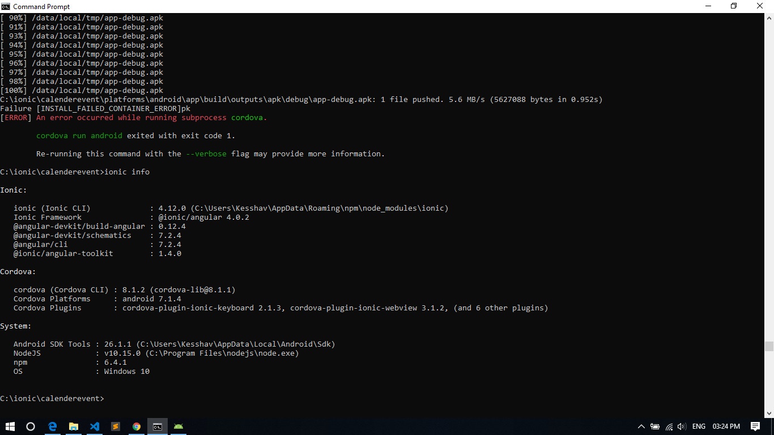The image size is (774, 435).
Task: Minimize the Command Prompt window
Action: click(708, 6)
